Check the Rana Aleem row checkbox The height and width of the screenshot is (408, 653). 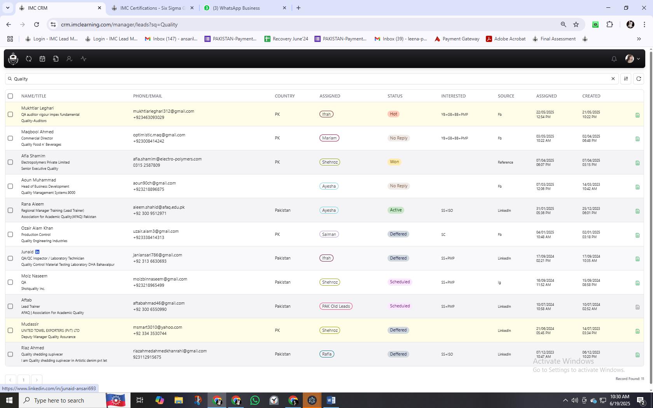click(10, 210)
